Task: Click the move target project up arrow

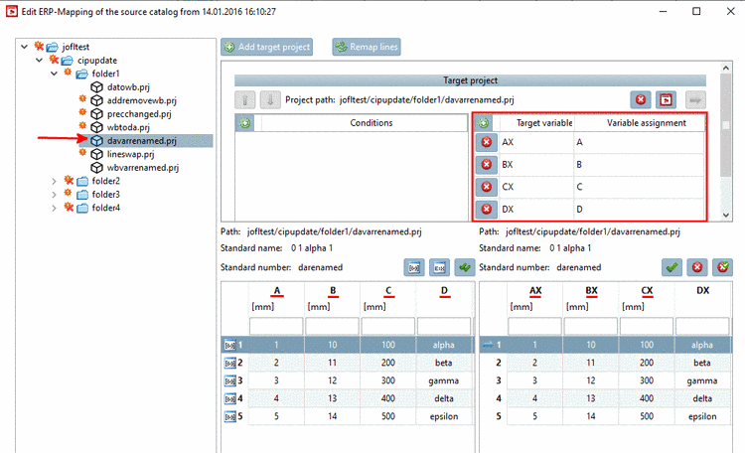Action: point(245,100)
